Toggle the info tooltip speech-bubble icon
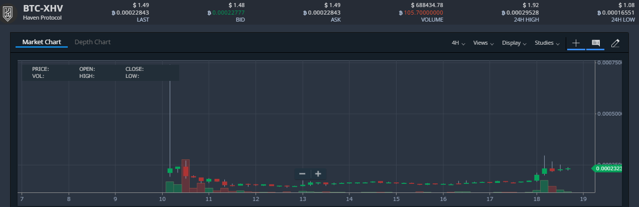This screenshot has height=207, width=639. click(x=596, y=43)
